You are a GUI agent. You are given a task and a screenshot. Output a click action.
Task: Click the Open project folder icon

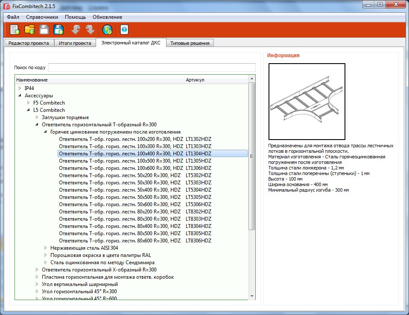(29, 29)
